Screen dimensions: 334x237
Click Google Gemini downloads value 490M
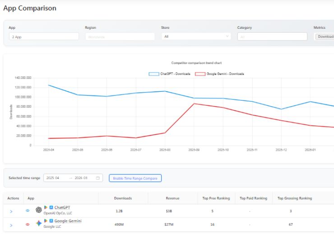119,224
